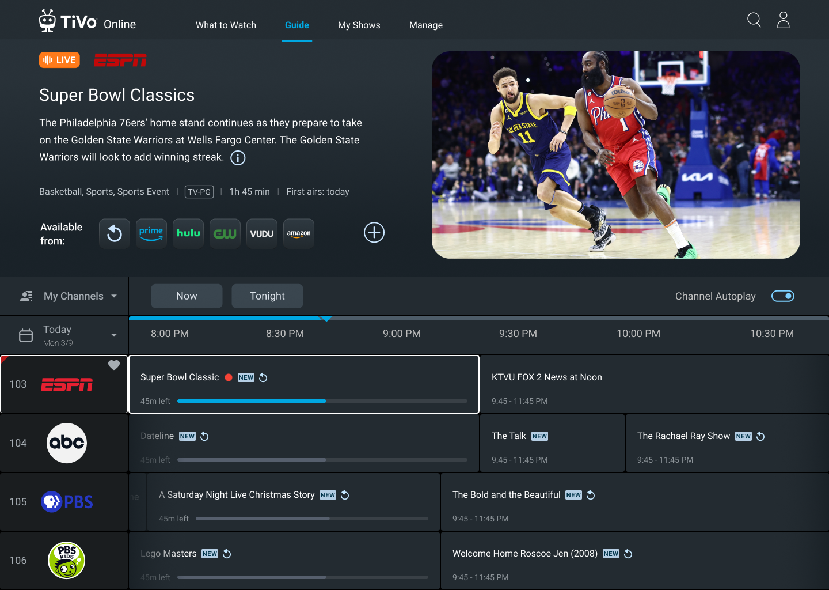829x590 pixels.
Task: Select The Bold and the Beautiful listing
Action: pos(635,502)
